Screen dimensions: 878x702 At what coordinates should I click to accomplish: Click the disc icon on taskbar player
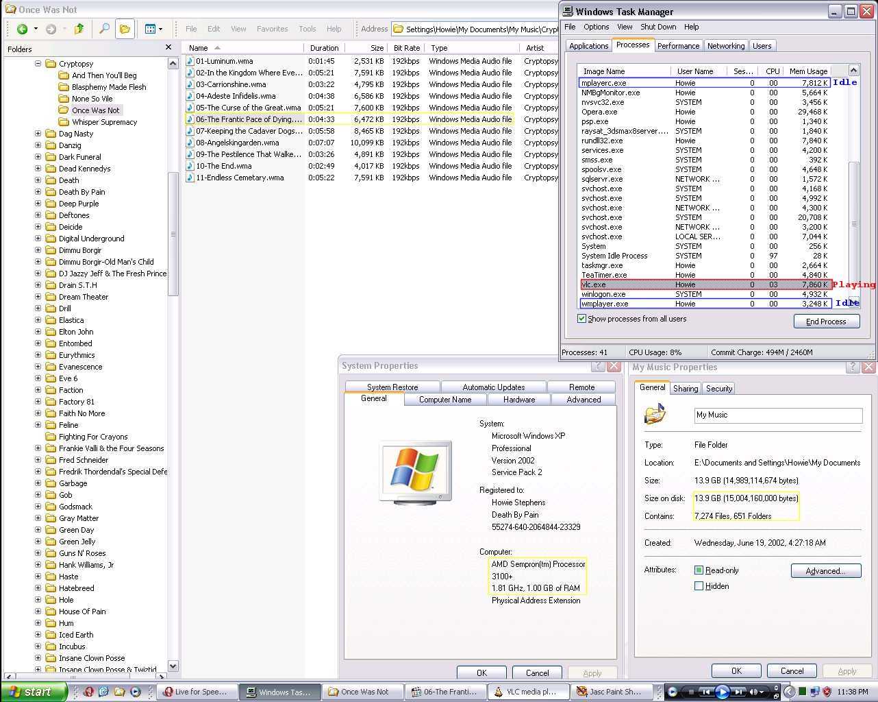673,692
